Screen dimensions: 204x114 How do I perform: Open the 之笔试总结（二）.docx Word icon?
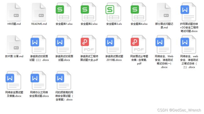(x=188, y=44)
